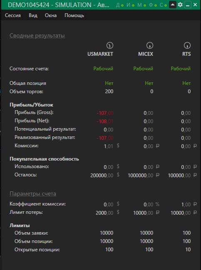Click the up-arrow collapse button in title bar
The image size is (201, 270).
point(173,5)
